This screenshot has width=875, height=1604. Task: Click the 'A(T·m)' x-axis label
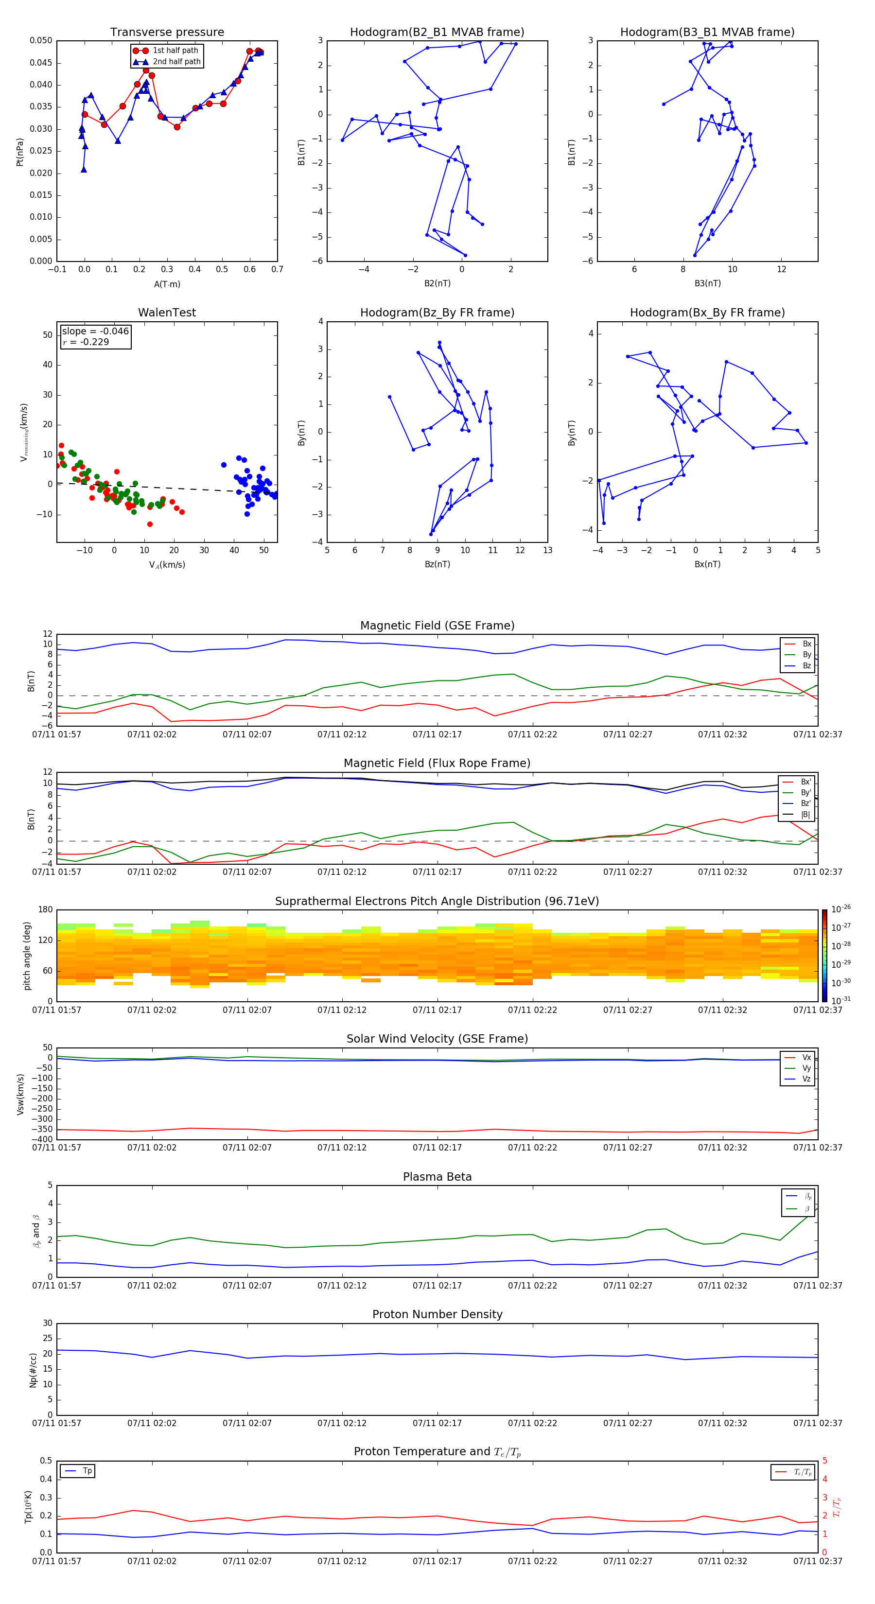[167, 284]
